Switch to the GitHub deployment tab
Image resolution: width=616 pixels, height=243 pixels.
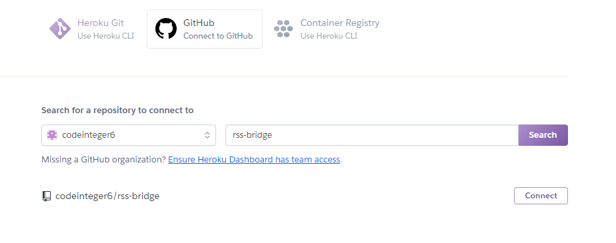tap(205, 29)
